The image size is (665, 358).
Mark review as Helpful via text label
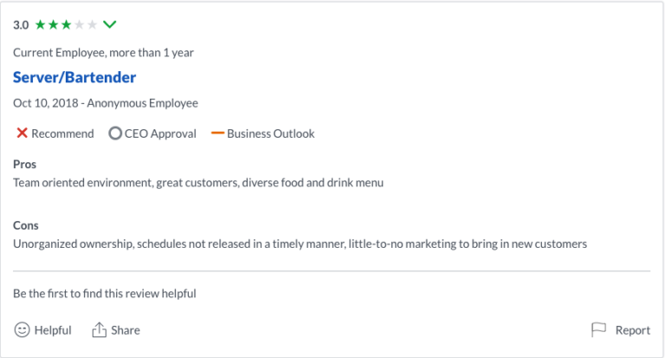[53, 330]
